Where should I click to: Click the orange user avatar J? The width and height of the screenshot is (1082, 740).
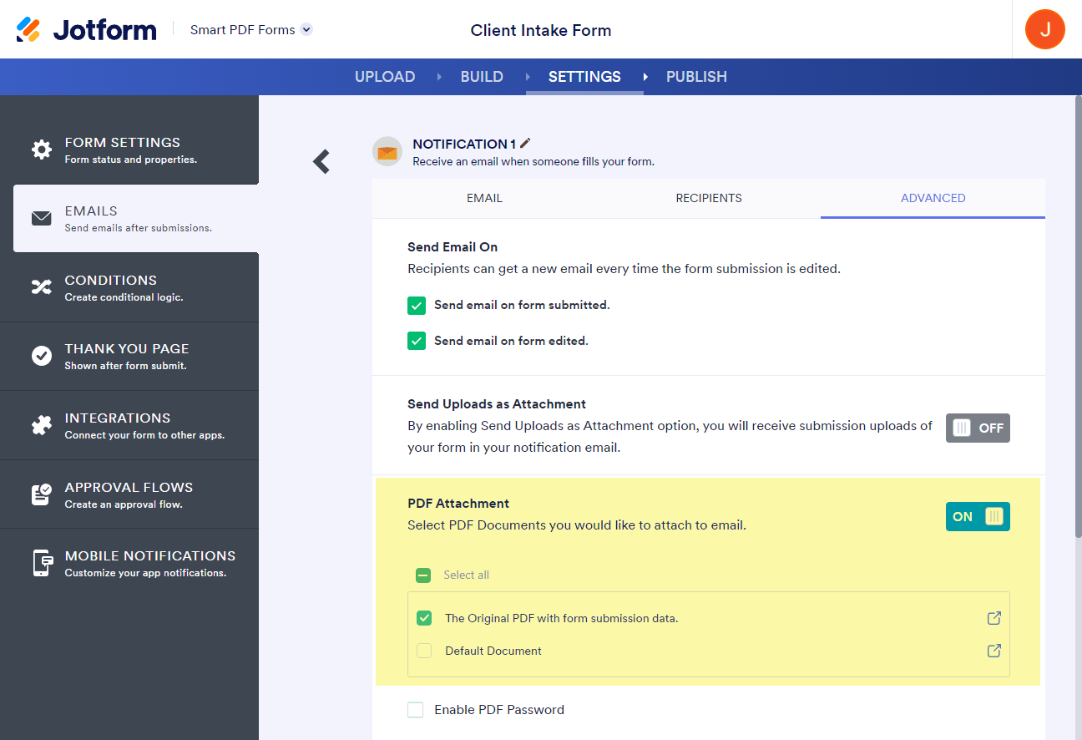(1044, 30)
